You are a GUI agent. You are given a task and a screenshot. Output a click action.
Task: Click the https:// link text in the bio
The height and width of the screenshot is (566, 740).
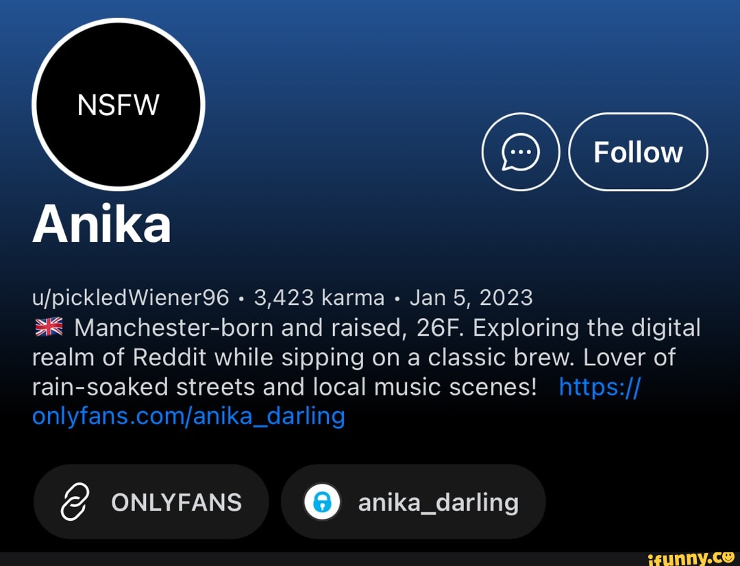click(x=600, y=387)
